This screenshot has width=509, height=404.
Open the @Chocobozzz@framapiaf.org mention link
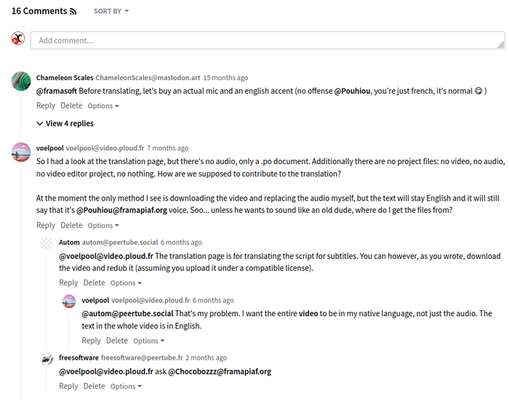[220, 371]
